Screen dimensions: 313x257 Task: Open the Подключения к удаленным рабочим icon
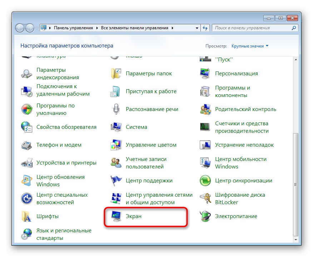[x=26, y=91]
